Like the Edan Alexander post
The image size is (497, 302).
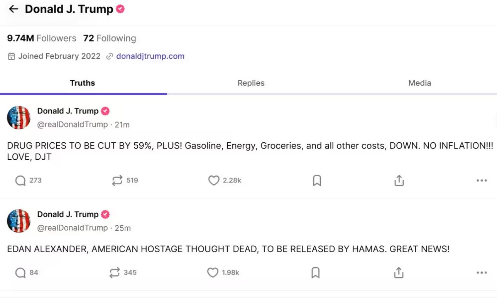coord(213,273)
